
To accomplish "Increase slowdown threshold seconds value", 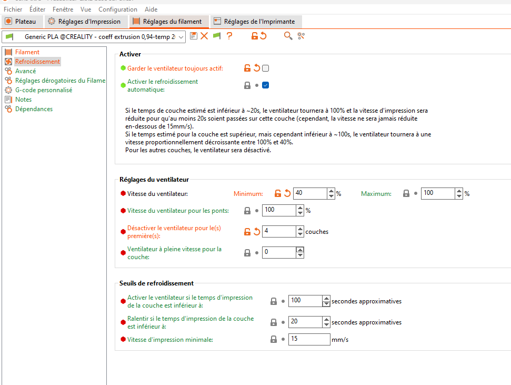I will pos(326,319).
